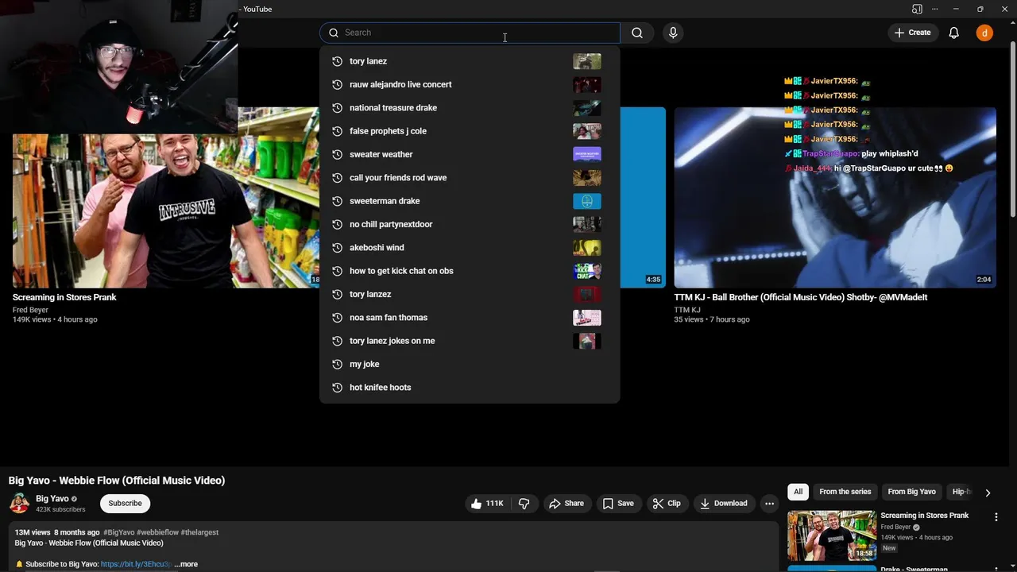Open sidebar Screaming in Stores Prank thumbnail

point(832,535)
